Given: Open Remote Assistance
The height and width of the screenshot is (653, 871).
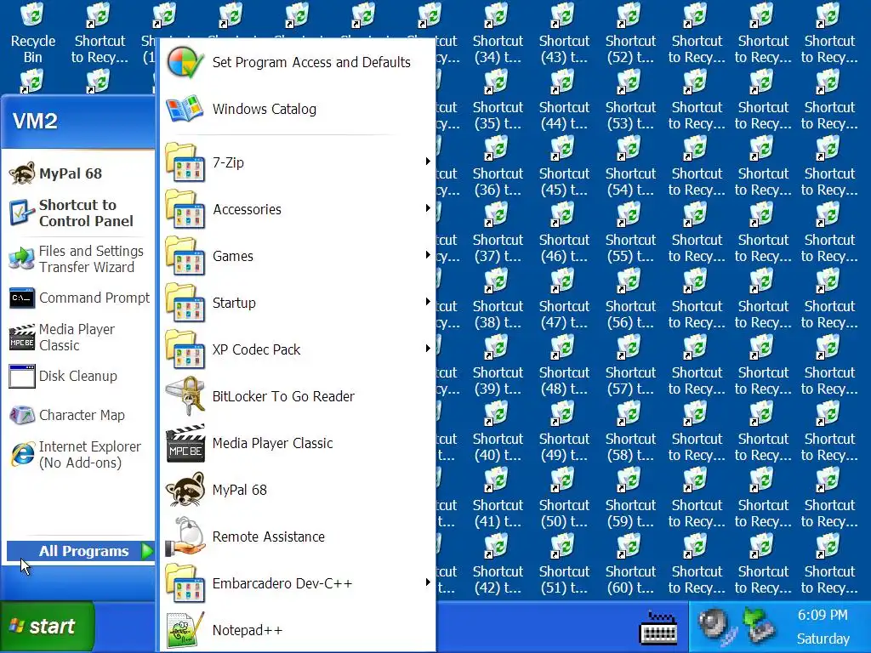Looking at the screenshot, I should coord(297,537).
